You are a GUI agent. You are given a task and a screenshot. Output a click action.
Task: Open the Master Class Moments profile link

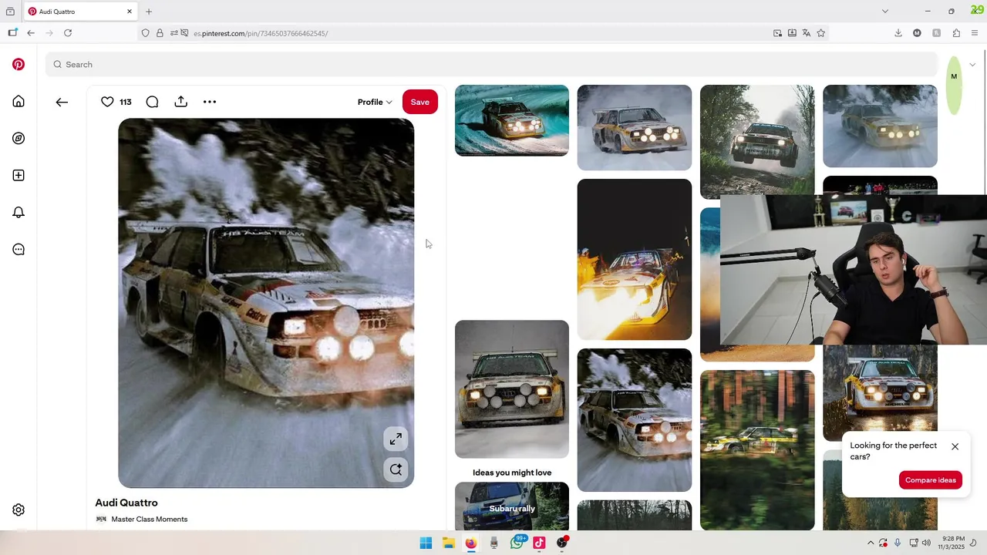149,520
